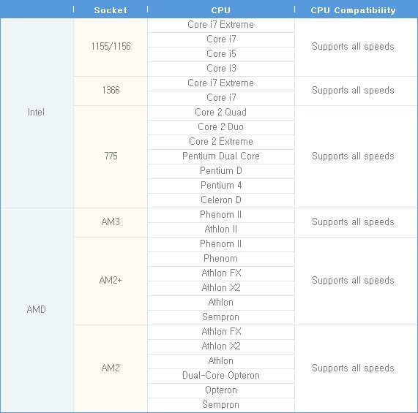Select the Intel brand cell
Image resolution: width=418 pixels, height=413 pixels.
(37, 113)
